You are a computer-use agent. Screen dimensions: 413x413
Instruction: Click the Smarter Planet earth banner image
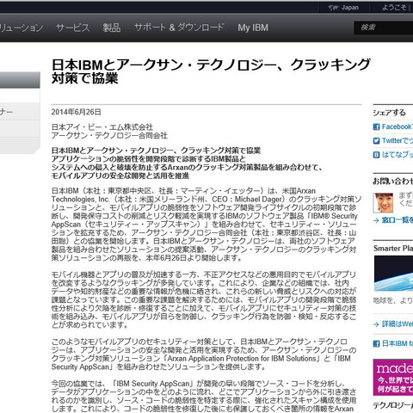(393, 274)
